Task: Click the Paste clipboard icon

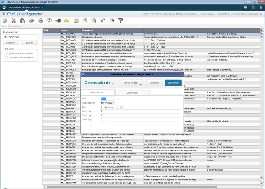Action: (x=22, y=21)
